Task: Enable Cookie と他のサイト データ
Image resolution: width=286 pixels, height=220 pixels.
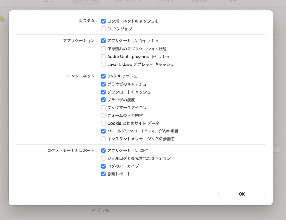Action: coord(104,123)
